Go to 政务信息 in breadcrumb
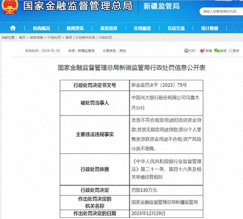243x219 pixels. coord(36,37)
